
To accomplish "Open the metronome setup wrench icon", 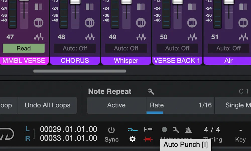I will pyautogui.click(x=176, y=130).
